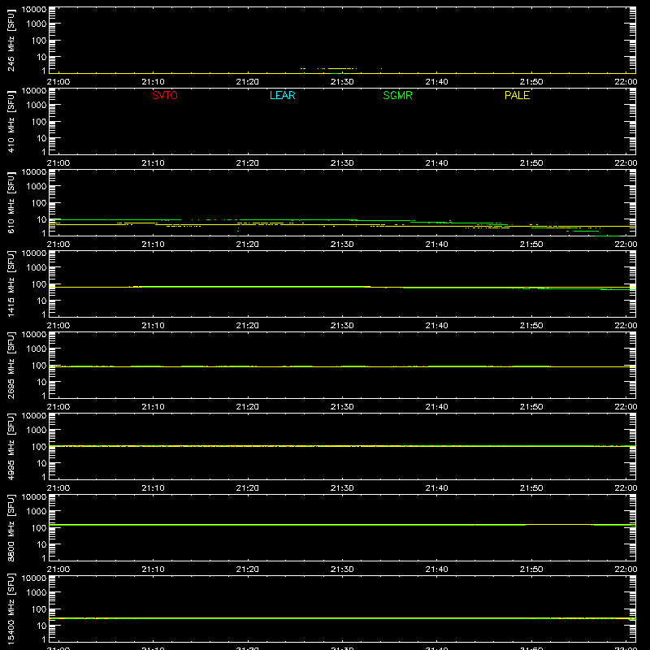Screen dimensions: 650x650
Task: Click the 21:50 label under the 4995 MHz plot
Action: pos(531,488)
